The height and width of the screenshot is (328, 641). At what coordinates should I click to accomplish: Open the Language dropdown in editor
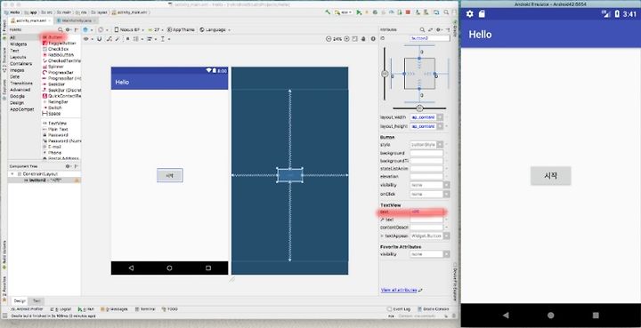[215, 29]
